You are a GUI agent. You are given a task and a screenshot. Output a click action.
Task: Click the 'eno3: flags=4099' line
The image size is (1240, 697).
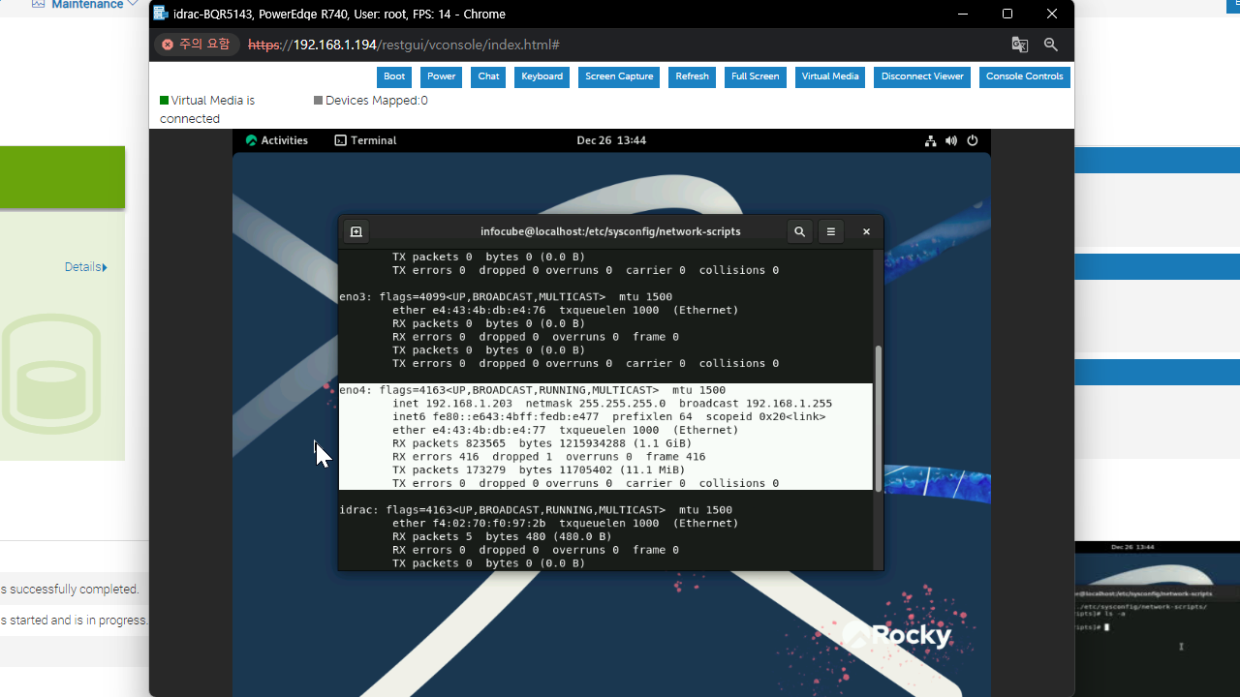pyautogui.click(x=506, y=296)
